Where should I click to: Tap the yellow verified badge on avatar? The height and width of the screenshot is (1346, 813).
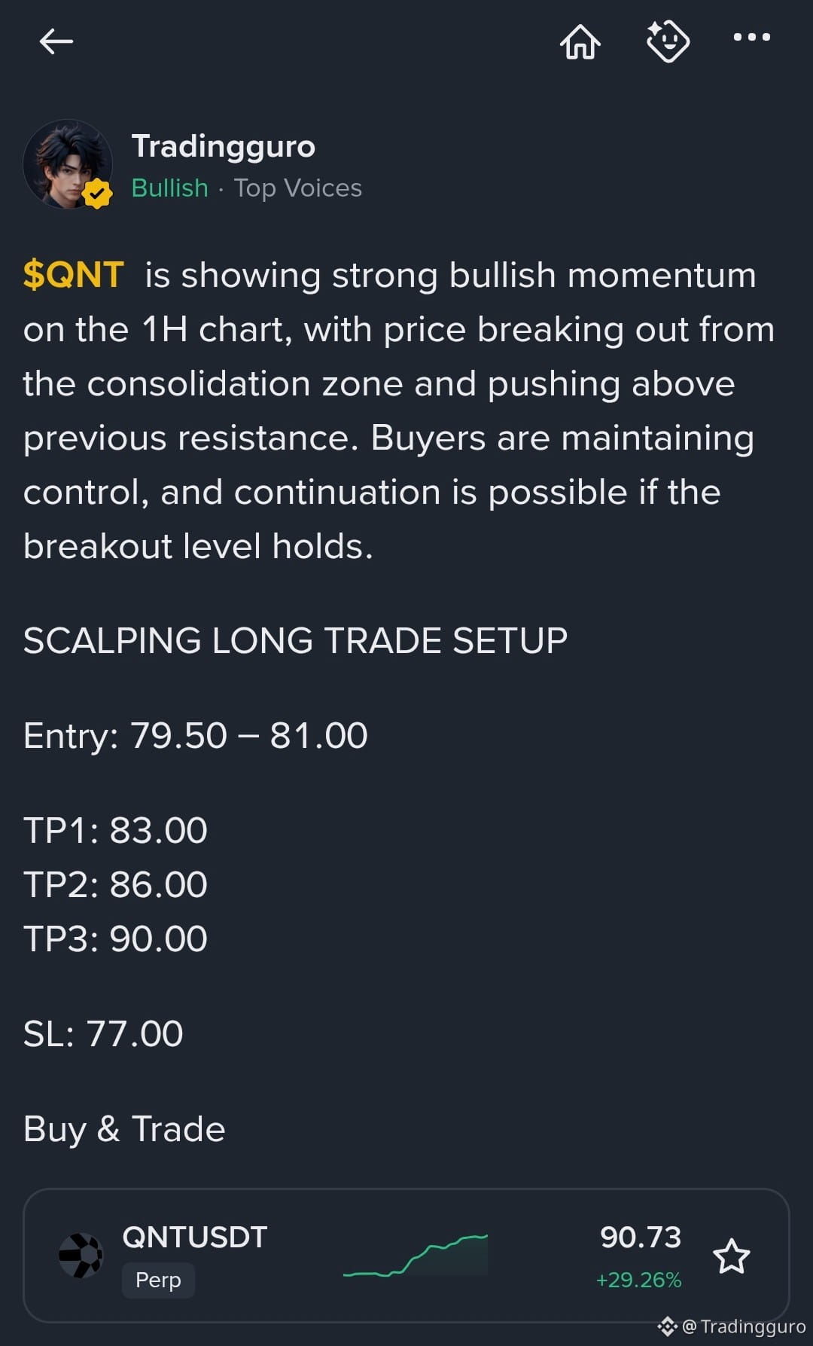coord(97,194)
